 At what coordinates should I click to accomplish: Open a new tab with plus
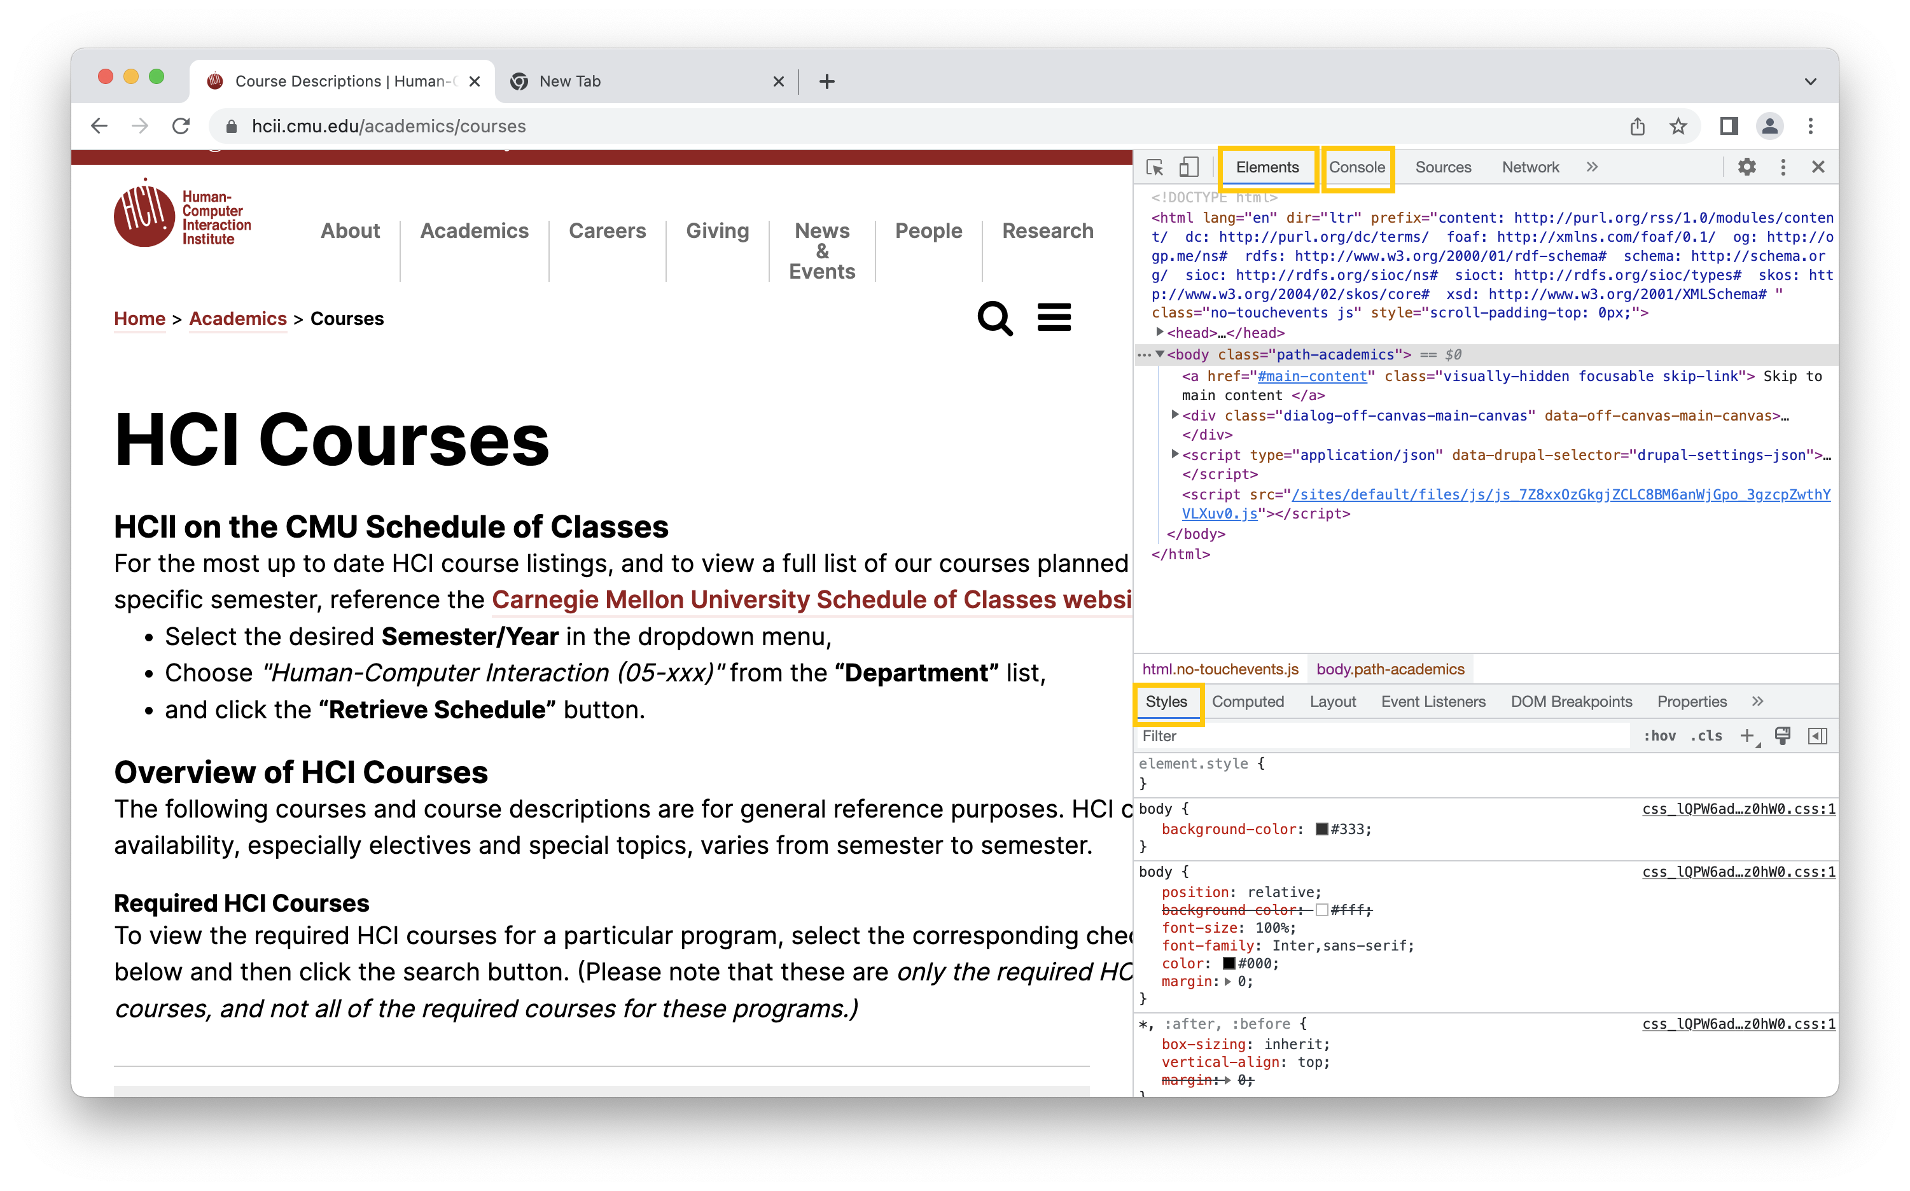(x=826, y=81)
